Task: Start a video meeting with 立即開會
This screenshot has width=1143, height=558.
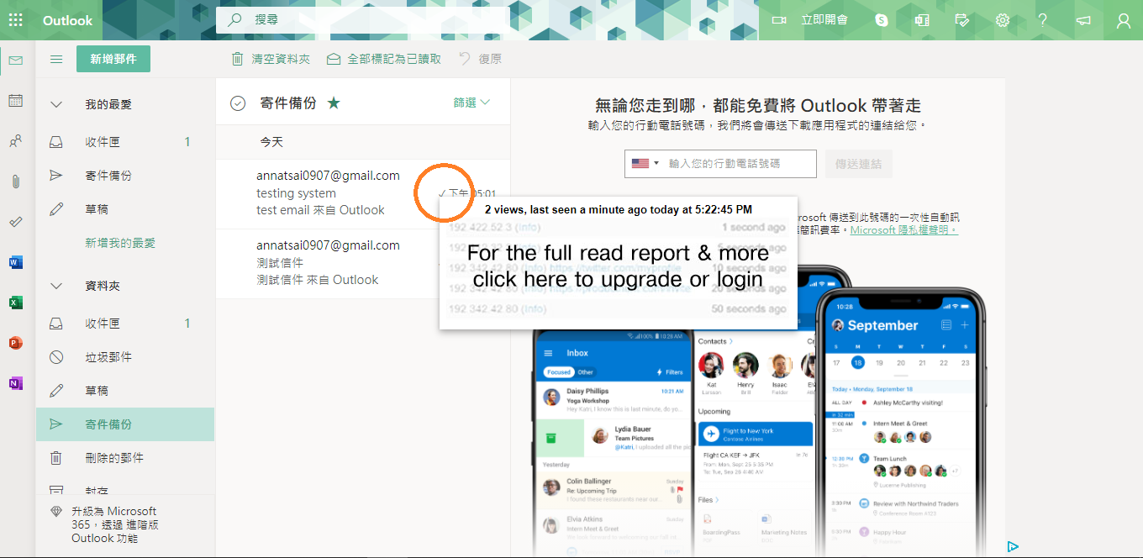Action: tap(810, 20)
